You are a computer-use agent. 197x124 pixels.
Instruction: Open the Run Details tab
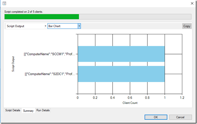click(43, 110)
